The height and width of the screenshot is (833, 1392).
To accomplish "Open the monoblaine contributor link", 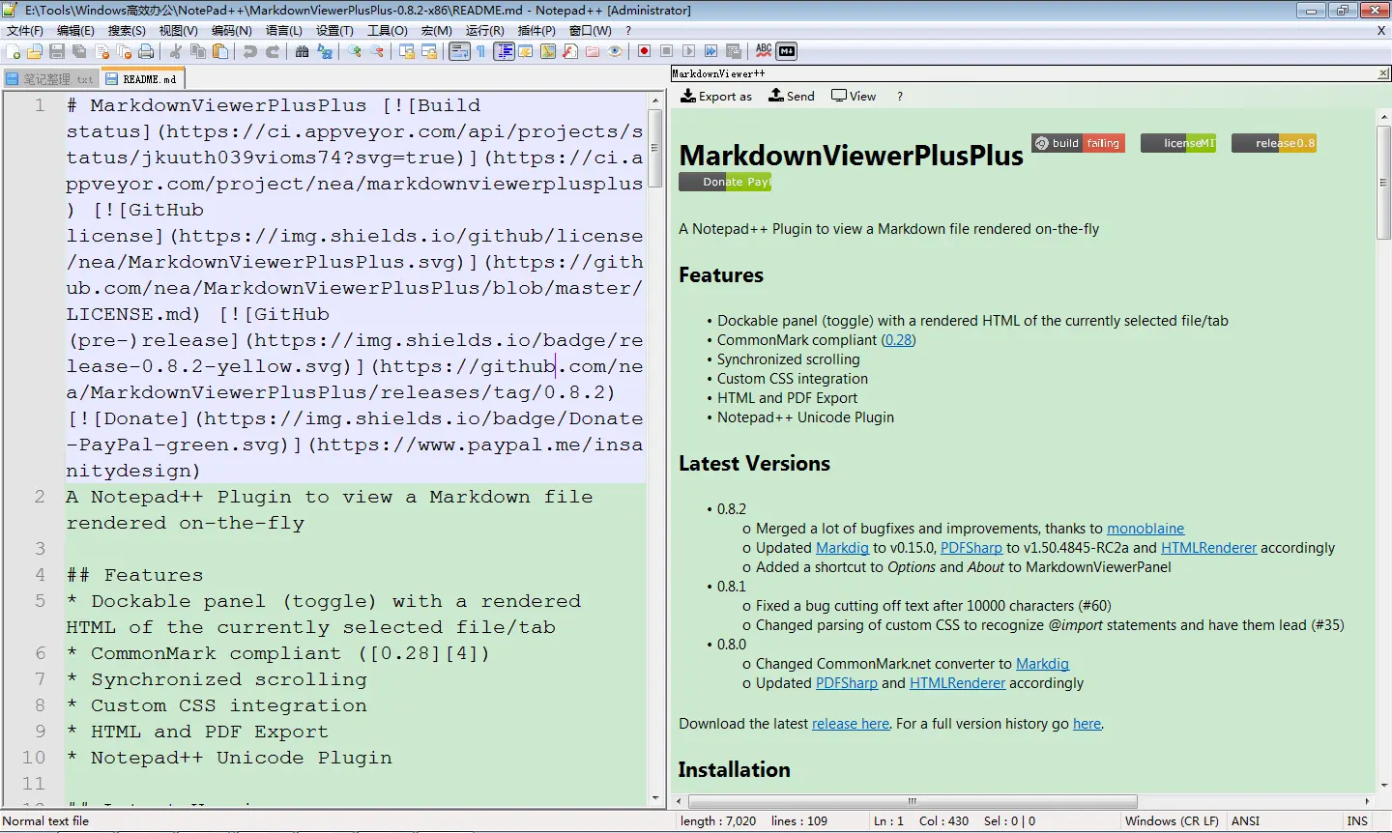I will pos(1145,529).
